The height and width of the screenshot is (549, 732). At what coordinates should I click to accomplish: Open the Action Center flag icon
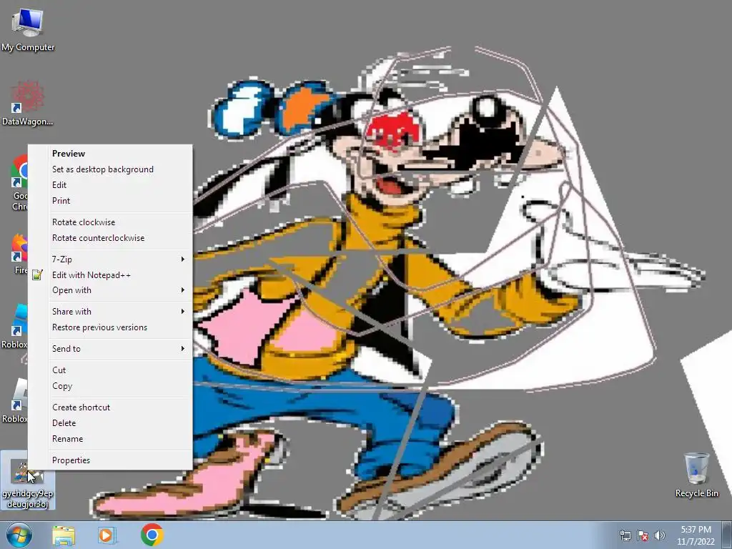pos(643,535)
